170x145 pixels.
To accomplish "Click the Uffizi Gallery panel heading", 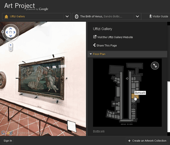I will (102, 29).
